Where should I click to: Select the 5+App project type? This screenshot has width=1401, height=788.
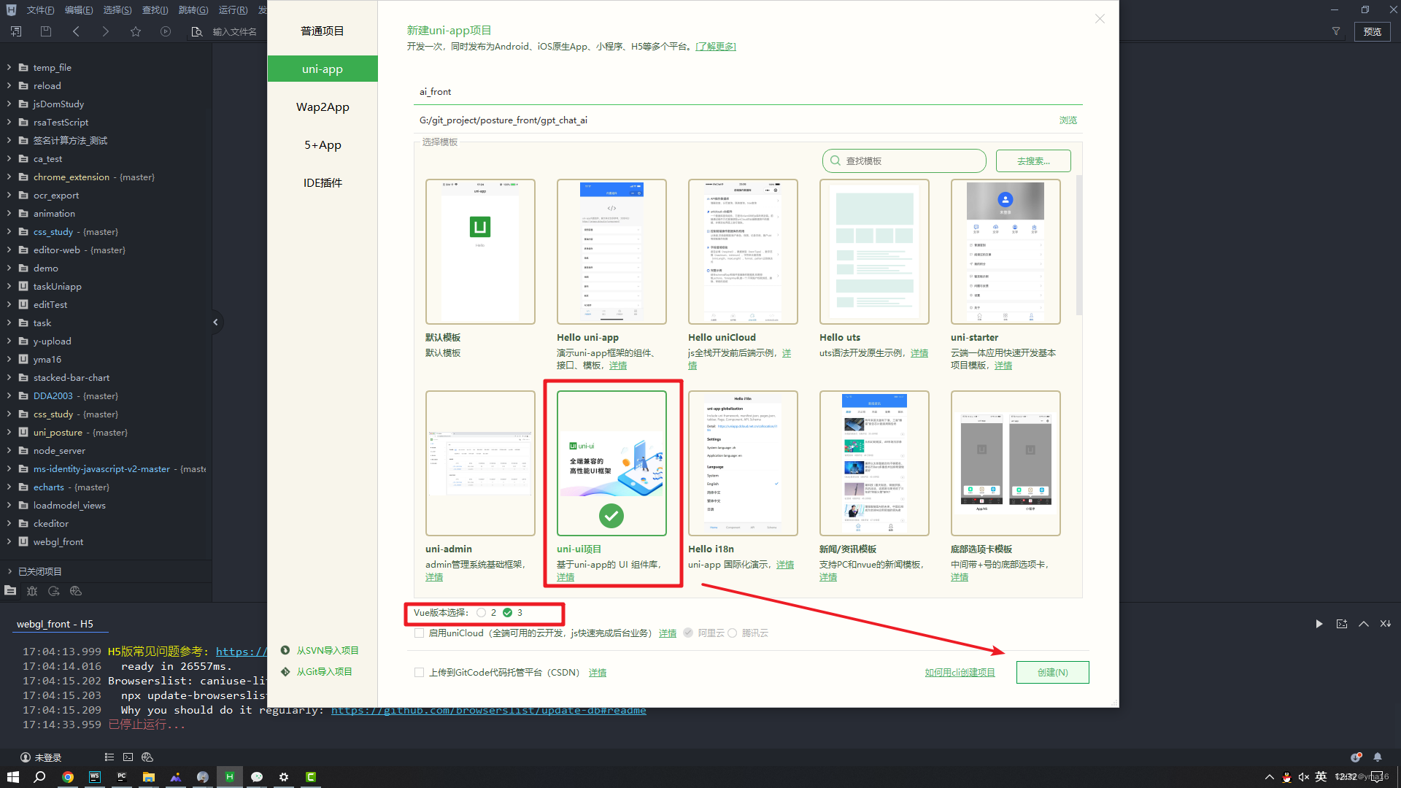point(323,144)
